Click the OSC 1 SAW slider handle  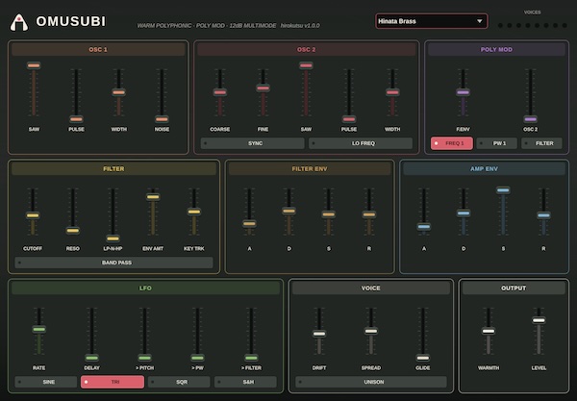34,65
